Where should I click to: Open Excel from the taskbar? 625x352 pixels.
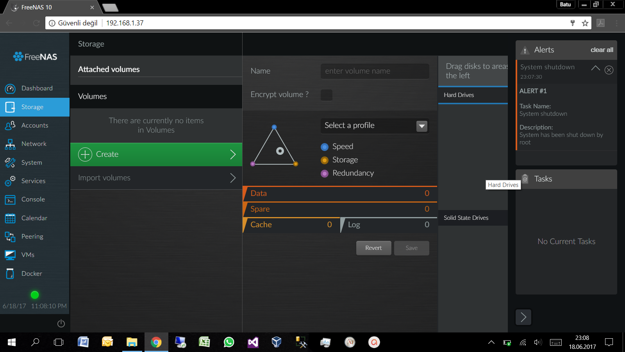204,342
